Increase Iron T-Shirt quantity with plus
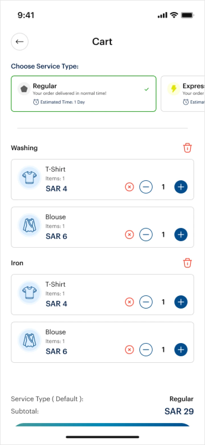205x445 pixels. 181,302
